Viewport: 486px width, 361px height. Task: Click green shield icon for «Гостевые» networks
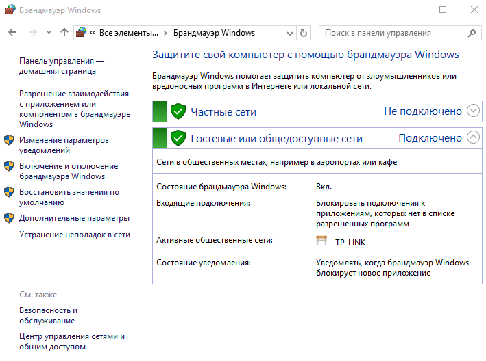(178, 138)
